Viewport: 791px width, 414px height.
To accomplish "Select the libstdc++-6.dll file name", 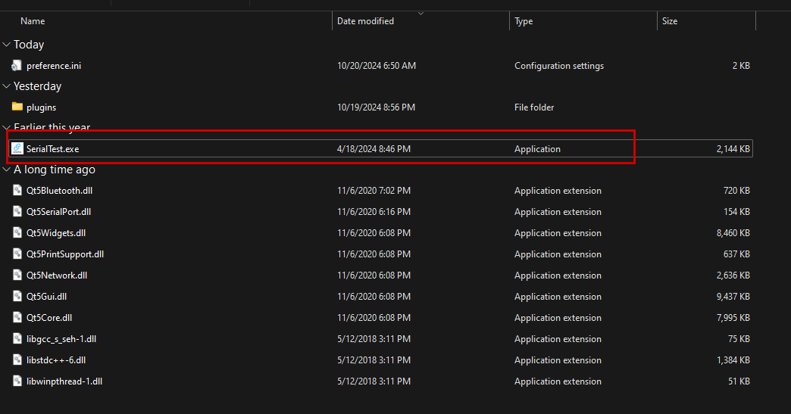I will click(56, 360).
